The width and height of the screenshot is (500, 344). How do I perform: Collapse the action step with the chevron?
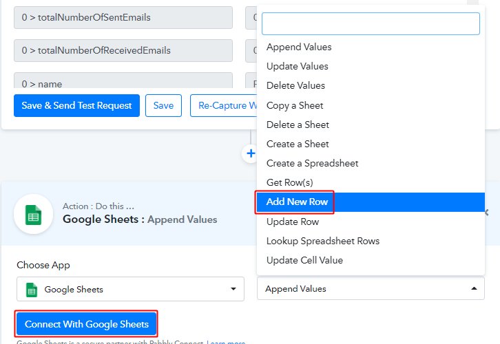point(487,213)
